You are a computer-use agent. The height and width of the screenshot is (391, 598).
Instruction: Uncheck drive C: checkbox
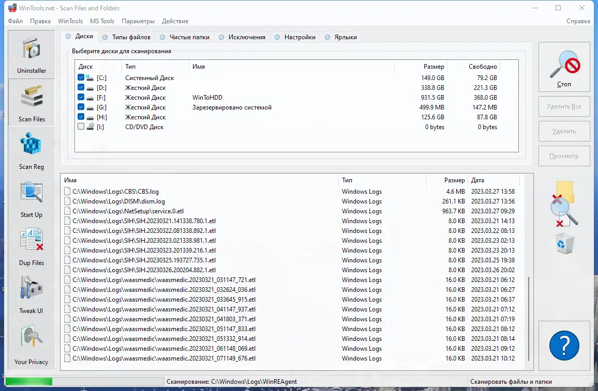[81, 77]
